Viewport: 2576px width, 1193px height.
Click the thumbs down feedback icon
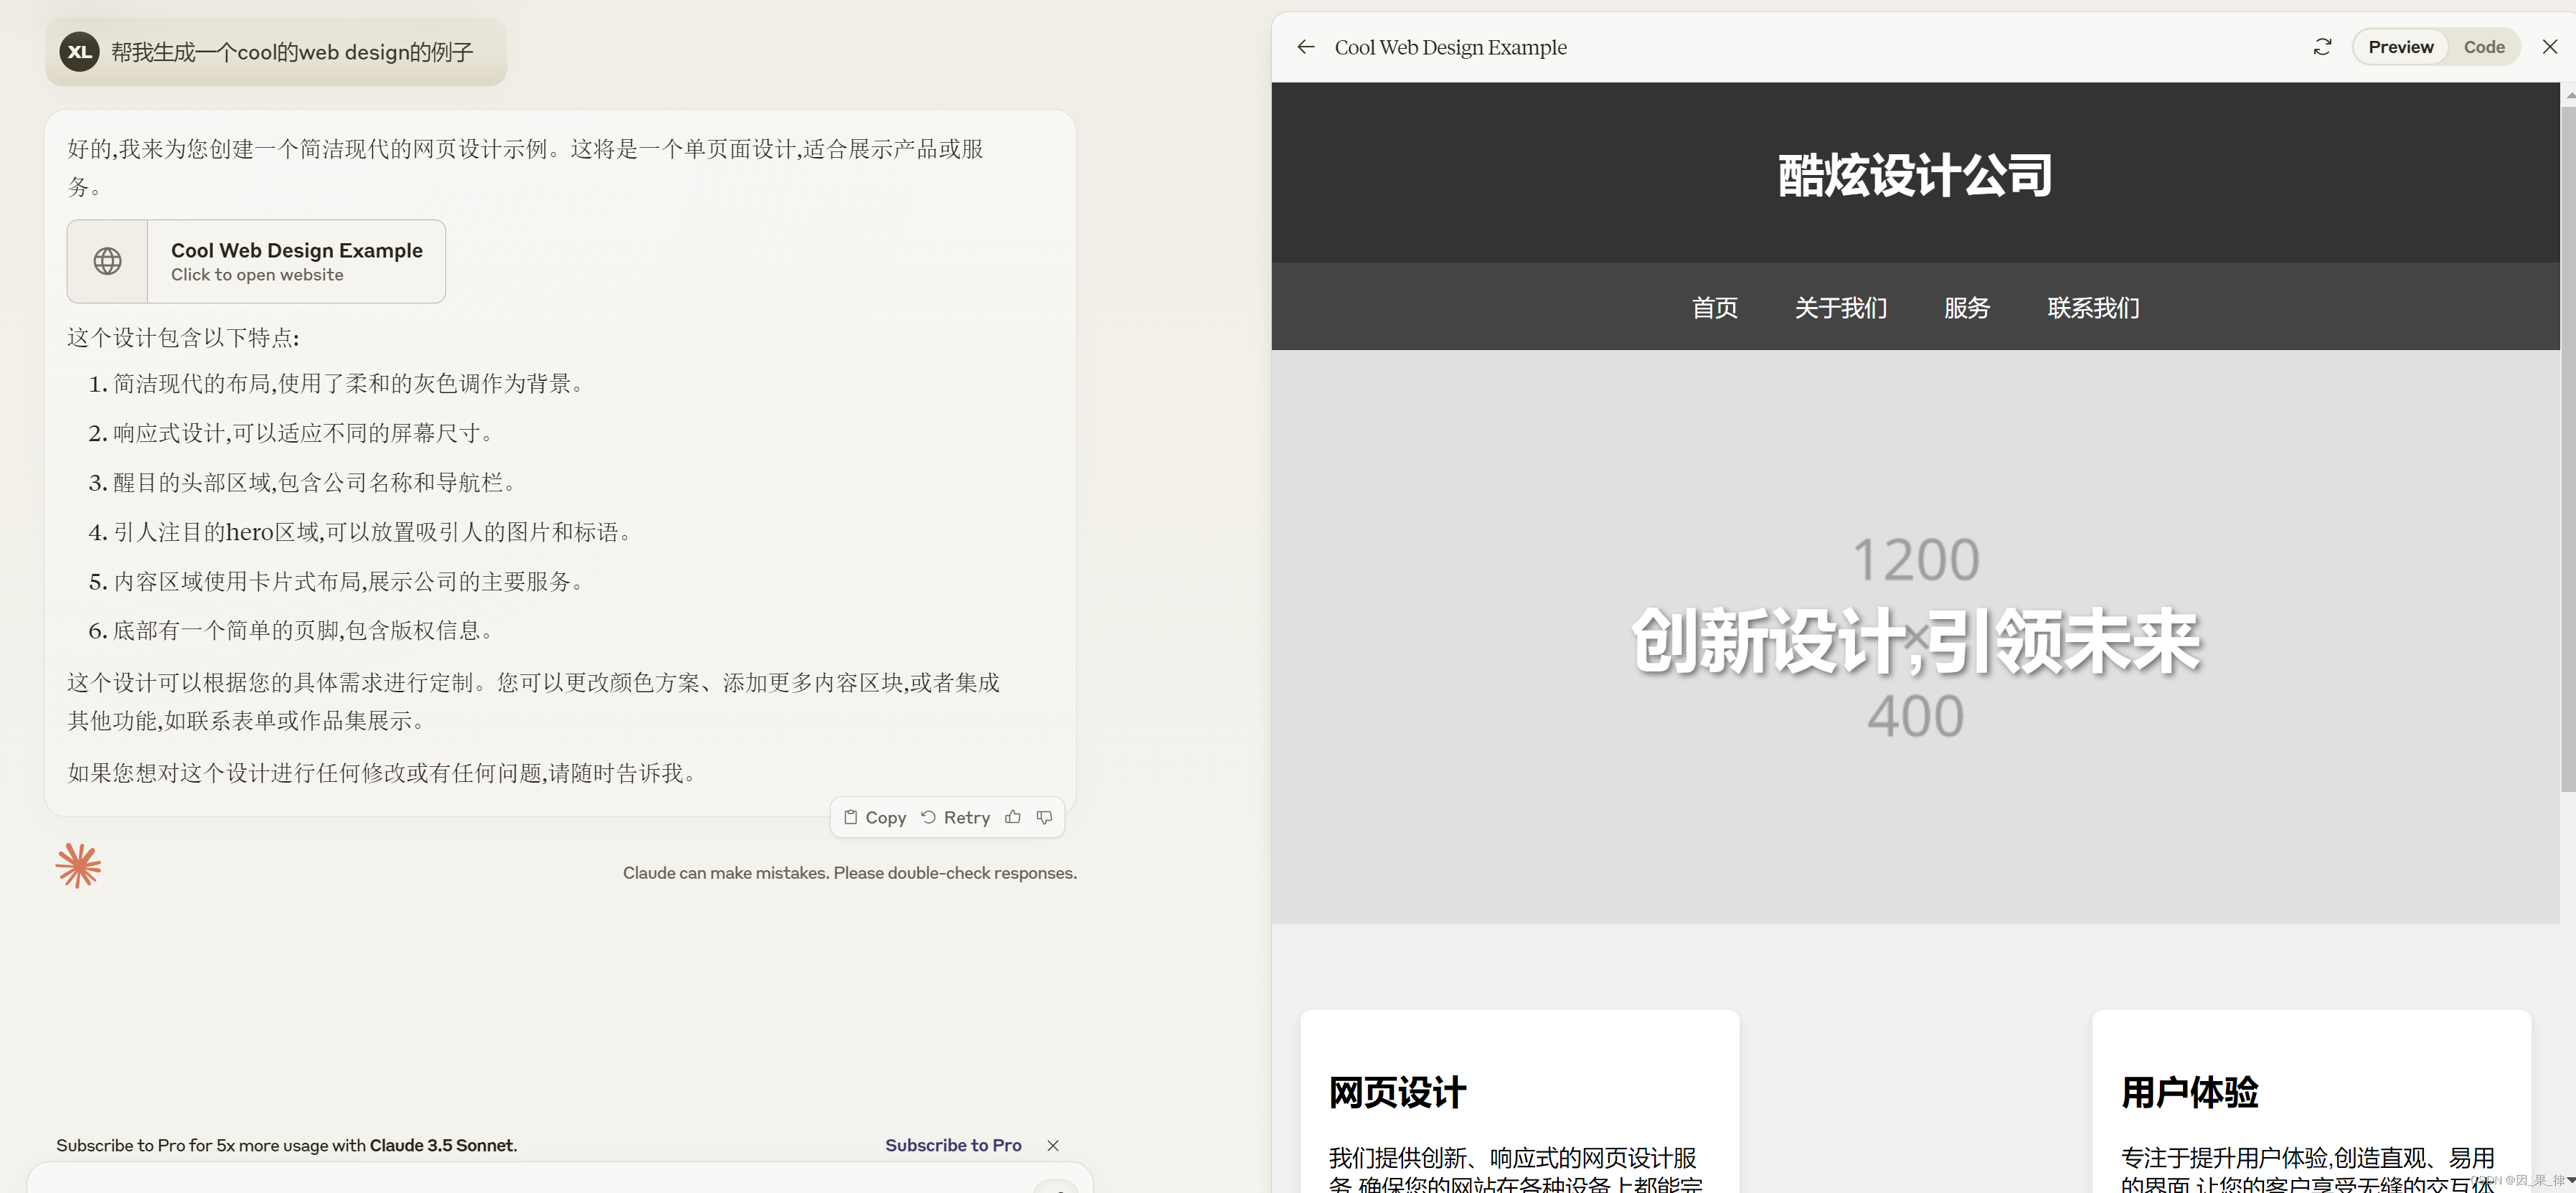1044,817
